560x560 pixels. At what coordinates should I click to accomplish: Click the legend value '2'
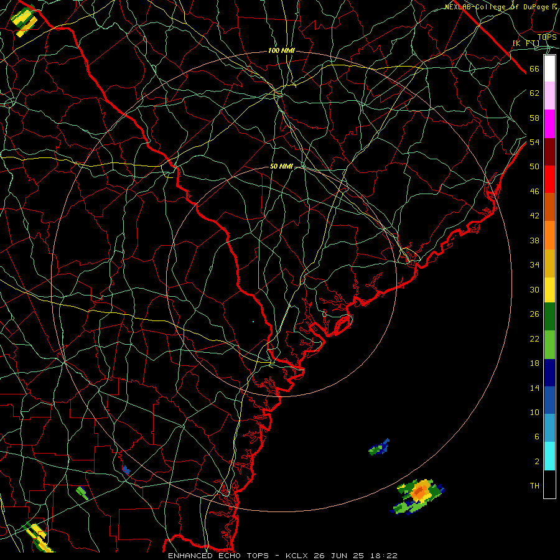(x=537, y=462)
